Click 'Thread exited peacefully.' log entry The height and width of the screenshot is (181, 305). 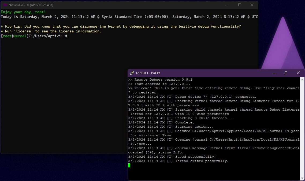point(202,161)
